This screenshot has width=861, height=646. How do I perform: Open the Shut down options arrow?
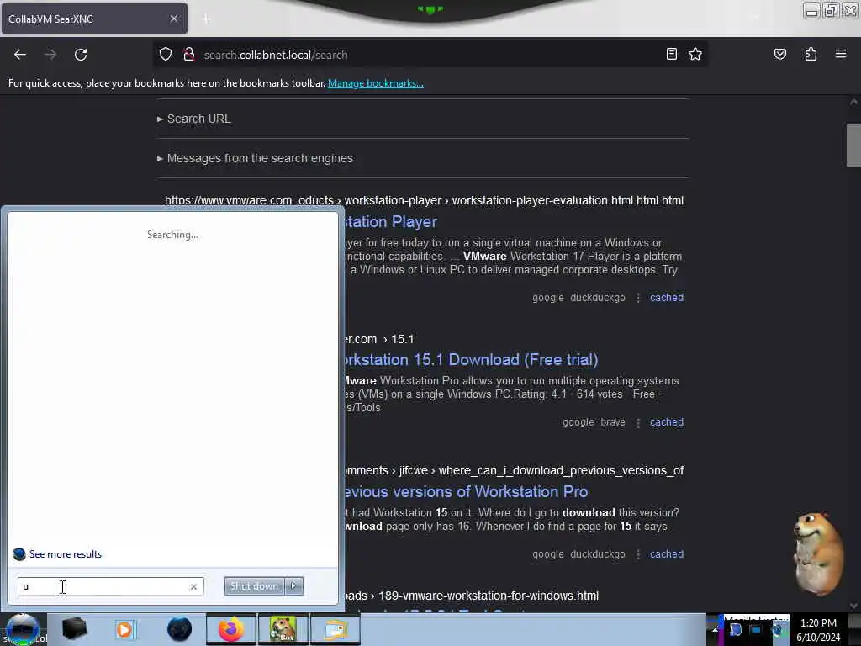click(293, 586)
